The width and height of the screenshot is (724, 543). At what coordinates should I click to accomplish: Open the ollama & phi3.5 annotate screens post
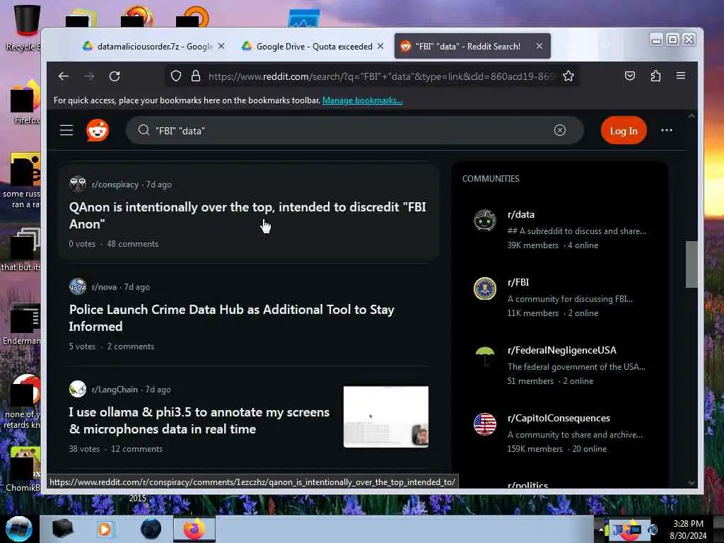(199, 420)
